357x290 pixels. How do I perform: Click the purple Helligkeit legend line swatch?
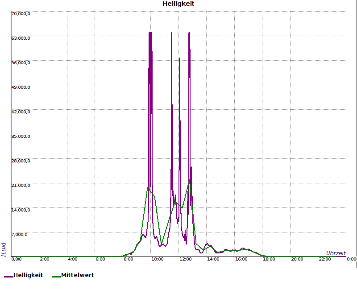point(8,276)
